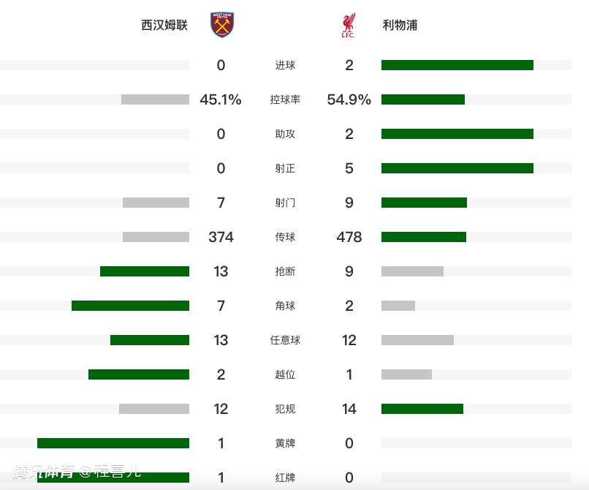
Task: Click Liverpool's green 犯规 bar
Action: [x=422, y=409]
